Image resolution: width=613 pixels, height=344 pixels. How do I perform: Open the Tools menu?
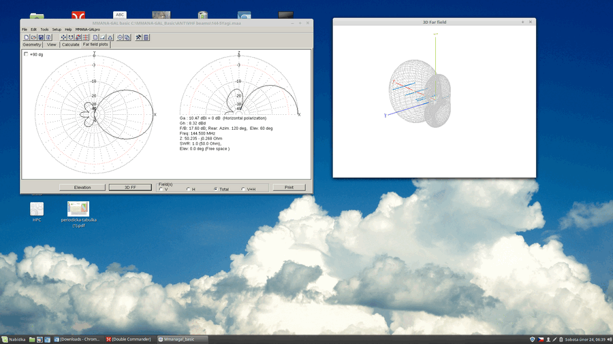click(44, 29)
